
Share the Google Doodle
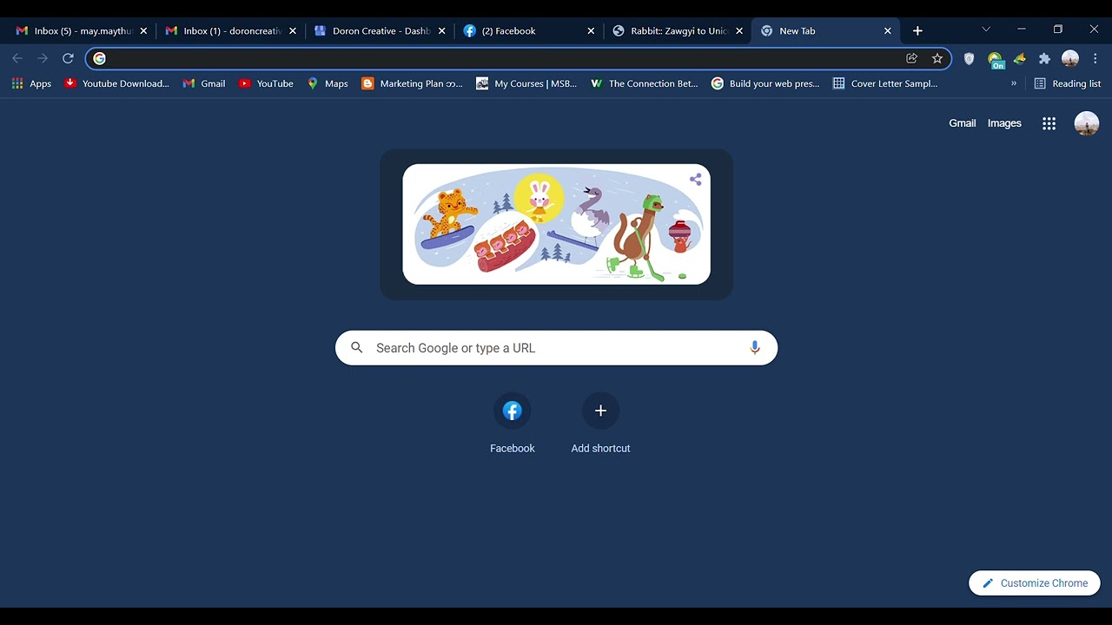tap(696, 180)
